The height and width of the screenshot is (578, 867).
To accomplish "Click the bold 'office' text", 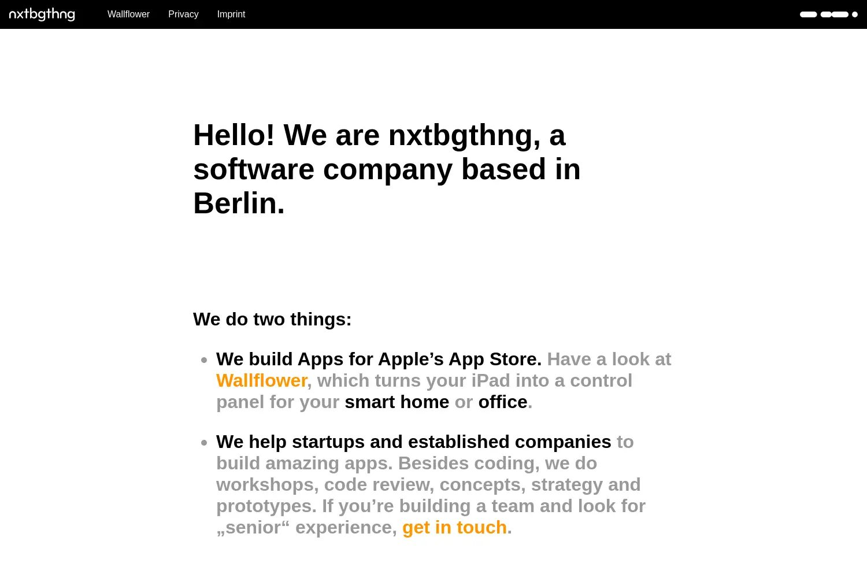I will tap(503, 402).
